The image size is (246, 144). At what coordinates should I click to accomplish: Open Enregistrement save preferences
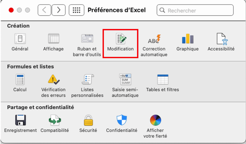coord(20,120)
